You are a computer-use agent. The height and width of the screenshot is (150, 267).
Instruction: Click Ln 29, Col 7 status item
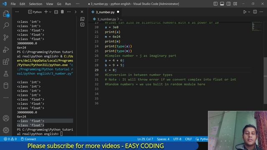pos(145,139)
